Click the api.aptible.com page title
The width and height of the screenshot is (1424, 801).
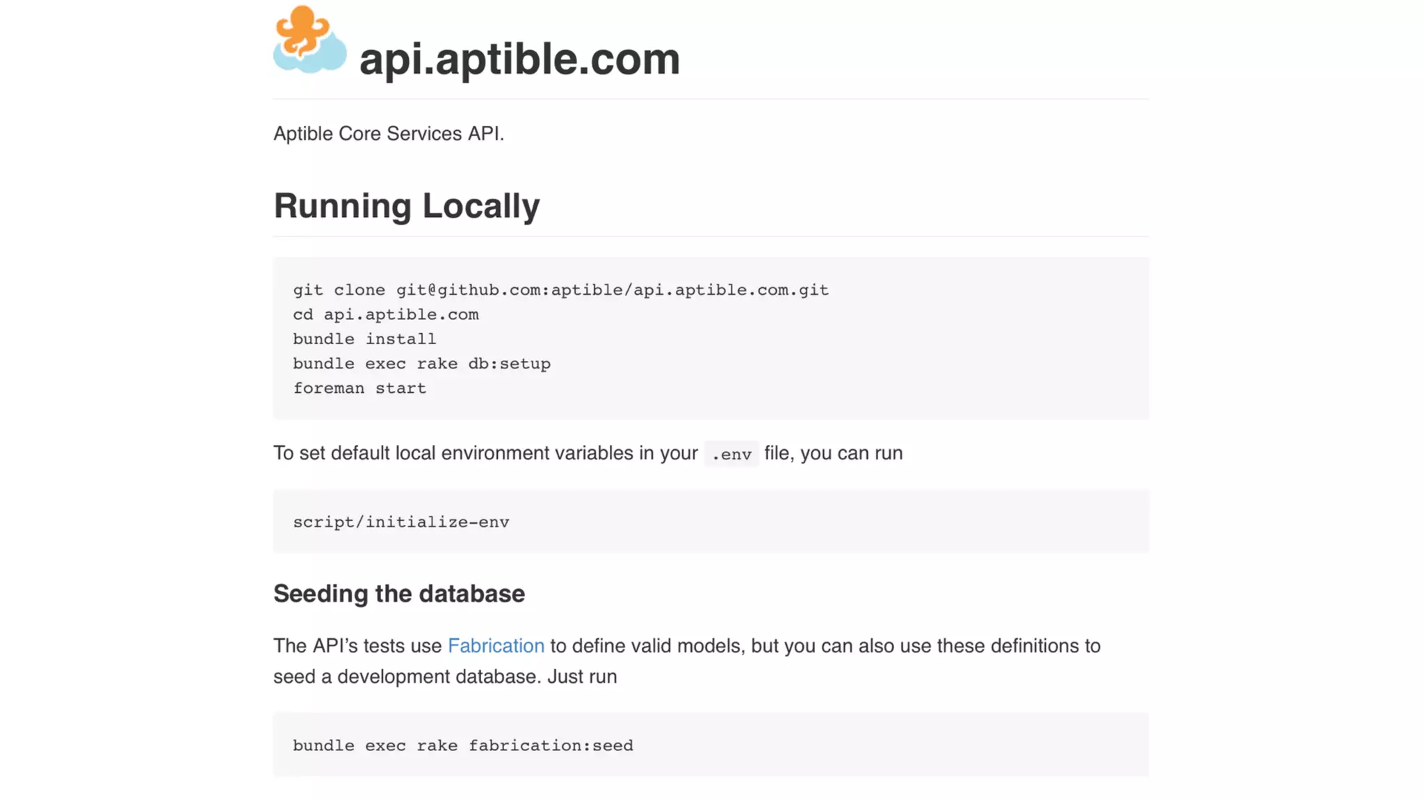click(x=519, y=59)
